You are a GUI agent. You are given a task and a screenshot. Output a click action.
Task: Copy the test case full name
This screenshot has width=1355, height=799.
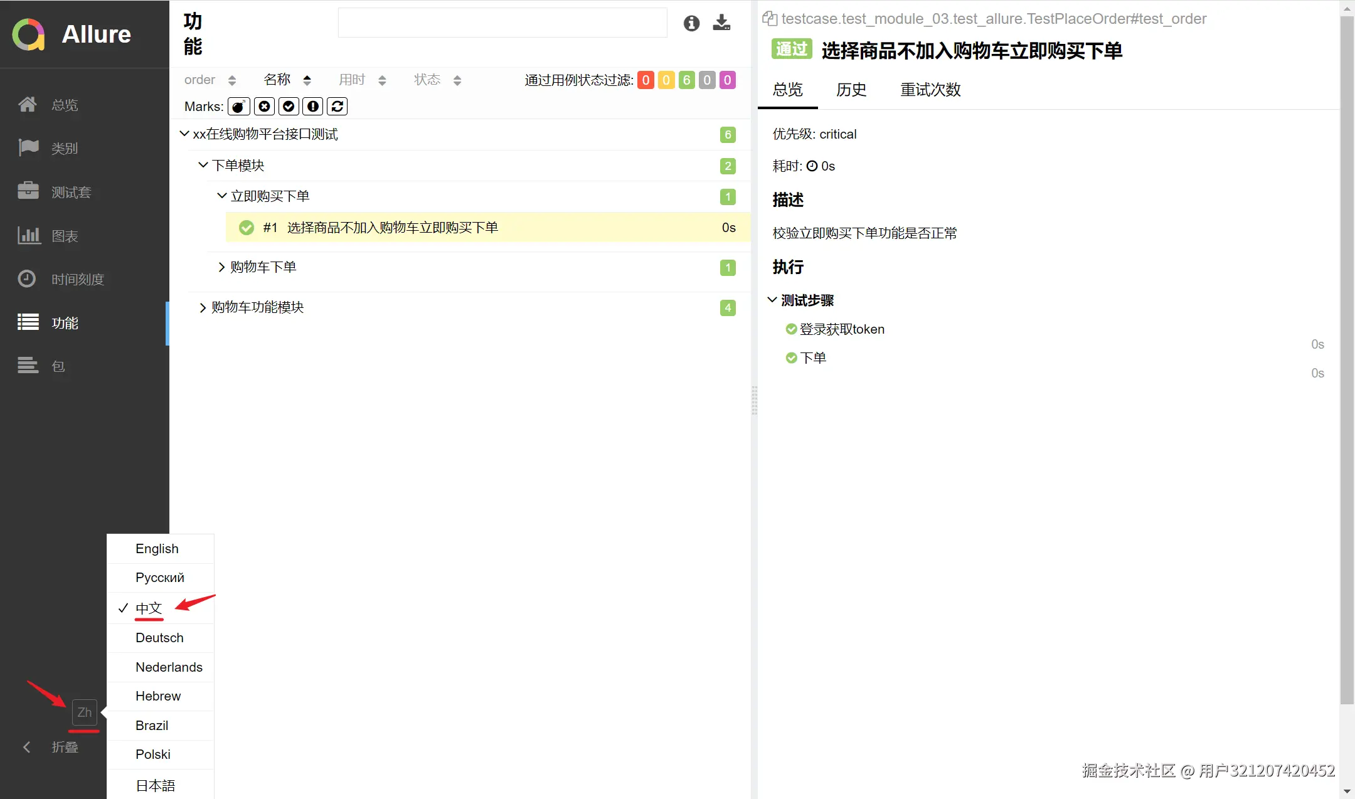(769, 19)
